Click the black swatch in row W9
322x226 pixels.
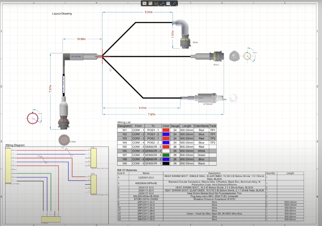point(166,163)
